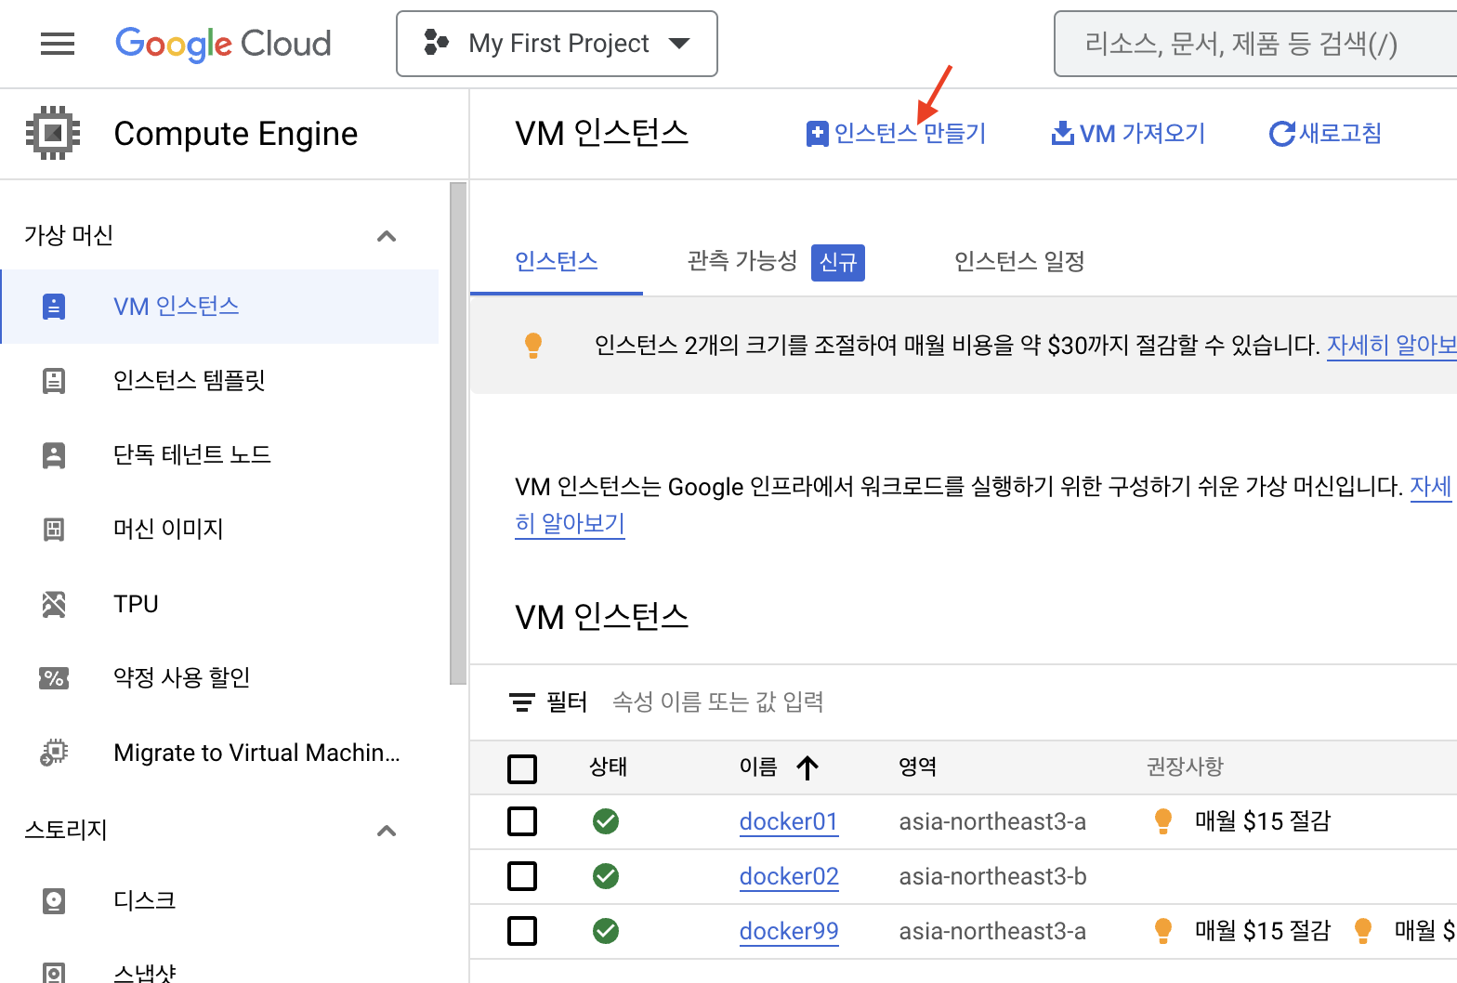The width and height of the screenshot is (1457, 983).
Task: Open 약정 사용 할인 in the sidebar
Action: tap(220, 678)
